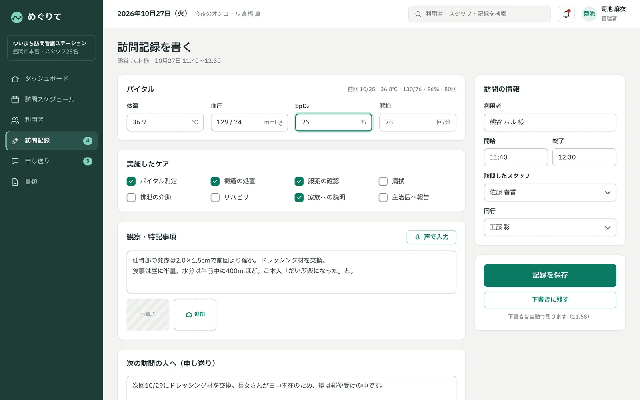Open ダッシュボード home icon
This screenshot has height=400, width=640.
point(15,79)
